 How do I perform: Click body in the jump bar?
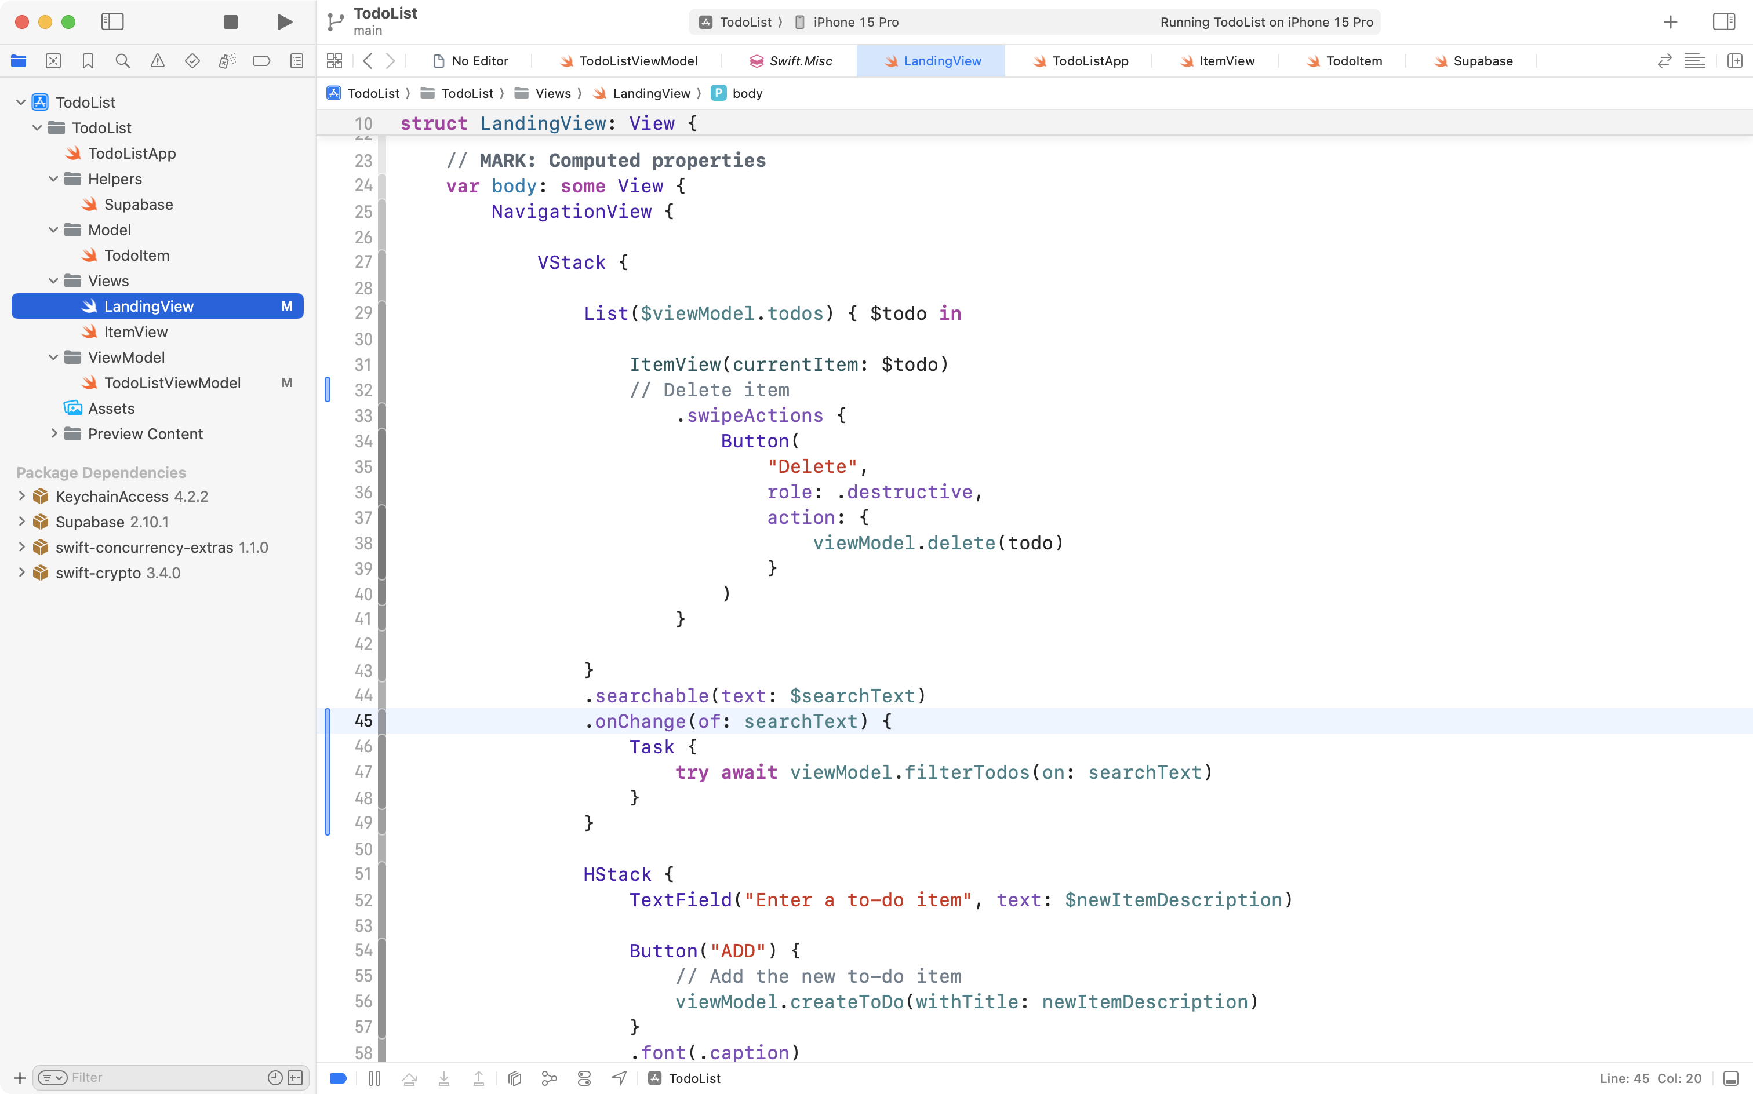point(747,93)
